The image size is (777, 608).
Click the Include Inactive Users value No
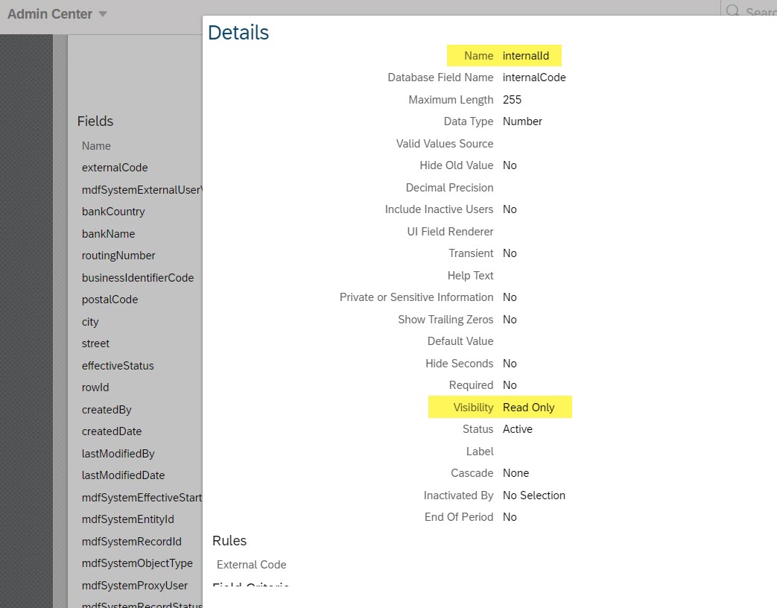(510, 209)
